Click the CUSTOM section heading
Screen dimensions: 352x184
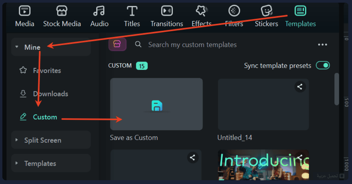click(120, 66)
